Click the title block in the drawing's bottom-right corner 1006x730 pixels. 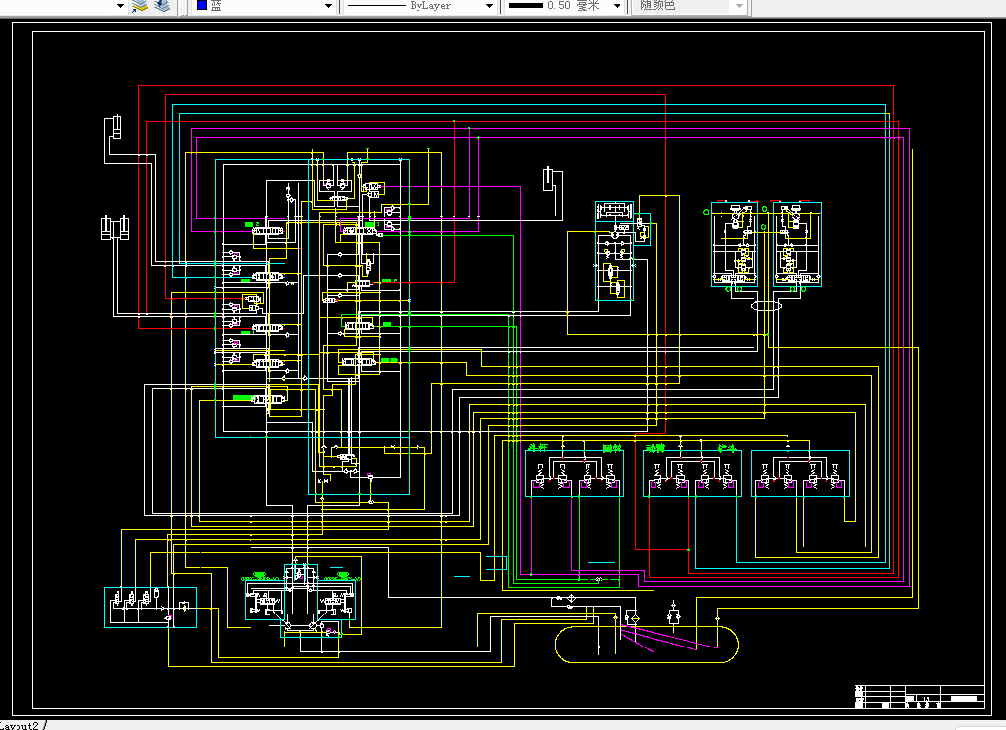tap(919, 697)
